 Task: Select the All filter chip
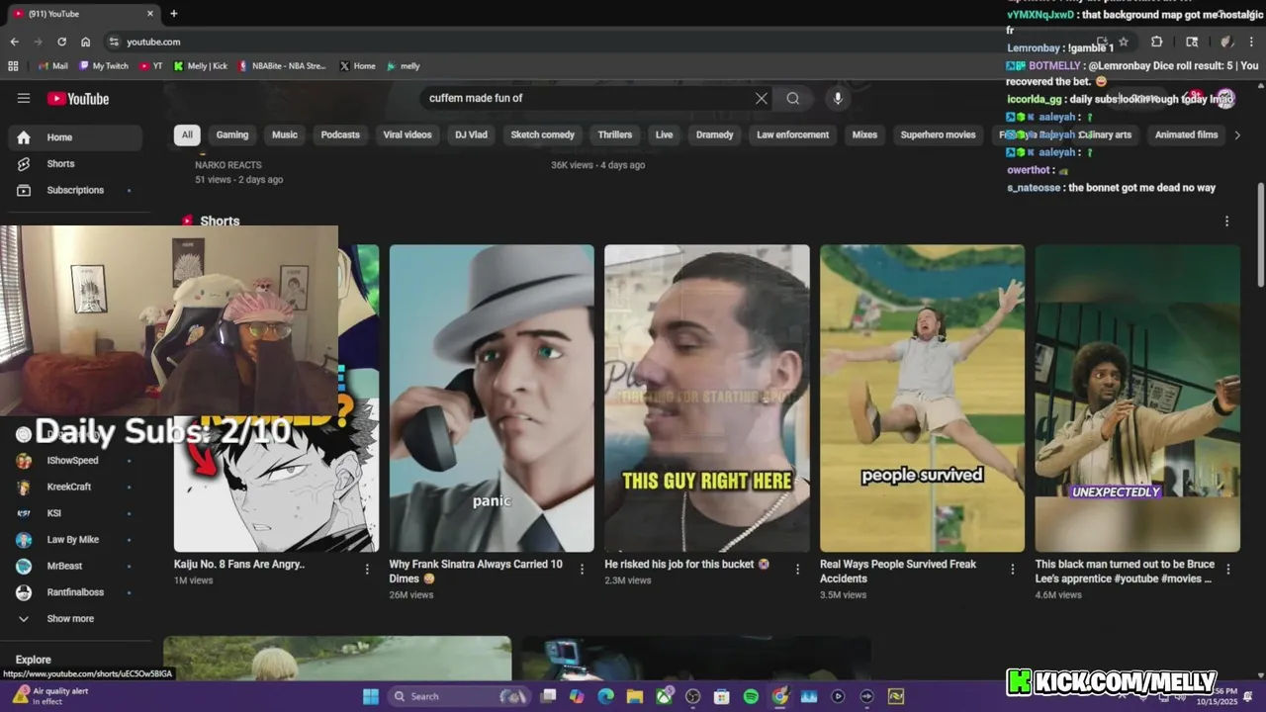(x=187, y=134)
